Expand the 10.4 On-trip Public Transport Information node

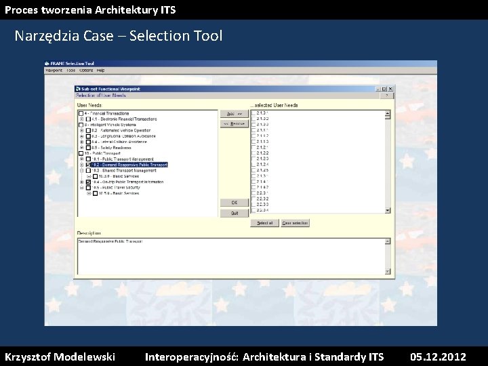click(x=81, y=182)
